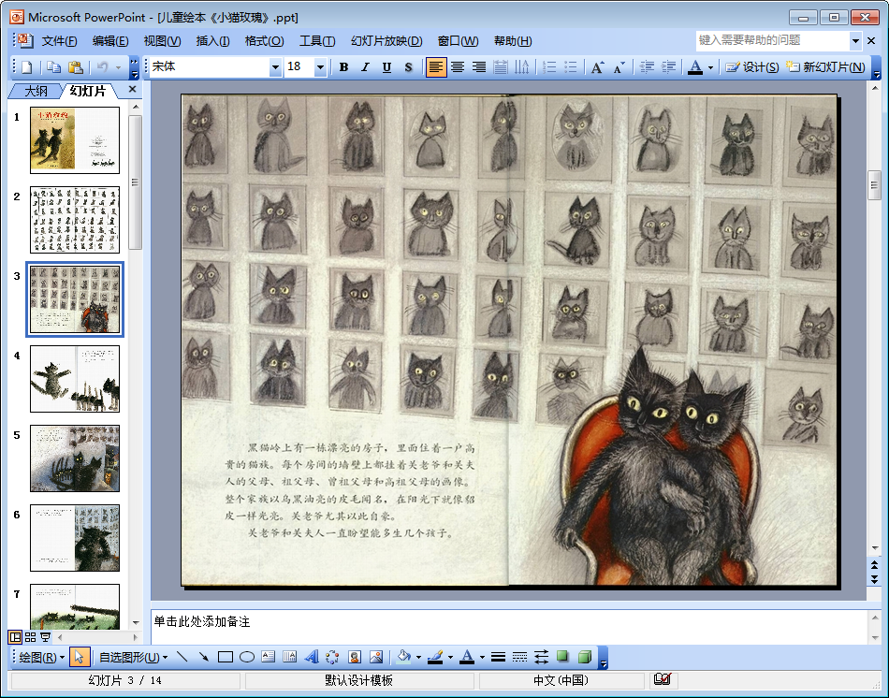Open the 视图 menu
Image resolution: width=889 pixels, height=698 pixels.
click(162, 41)
